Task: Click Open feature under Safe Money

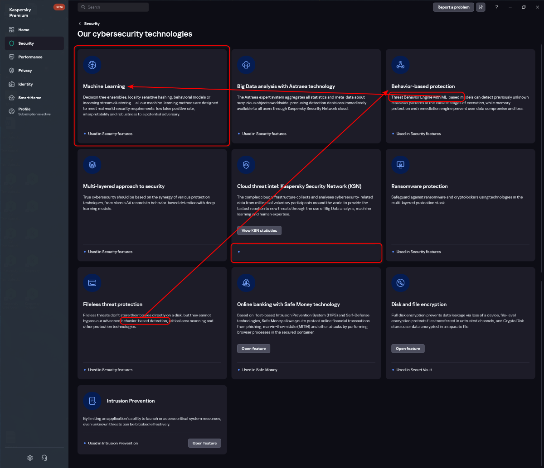Action: (254, 349)
